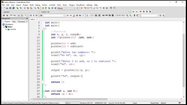Open the main() : int function dropdown
The image size is (187, 105).
[x=85, y=12]
